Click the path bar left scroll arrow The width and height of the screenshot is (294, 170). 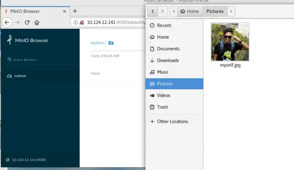point(173,11)
